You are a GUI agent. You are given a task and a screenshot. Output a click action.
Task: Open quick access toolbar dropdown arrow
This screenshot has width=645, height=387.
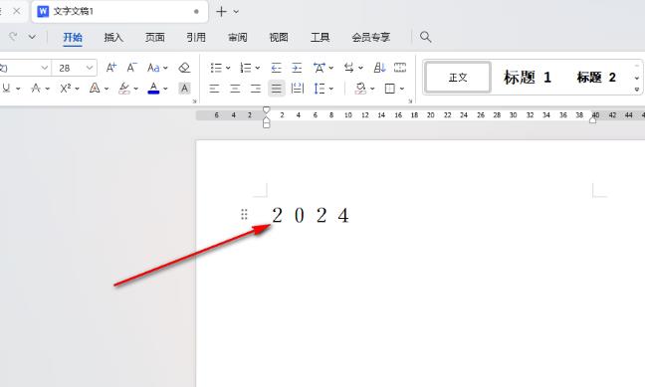32,37
